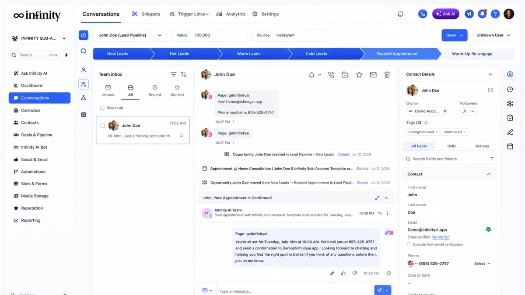Click the phone dialer icon in top bar

point(423,14)
